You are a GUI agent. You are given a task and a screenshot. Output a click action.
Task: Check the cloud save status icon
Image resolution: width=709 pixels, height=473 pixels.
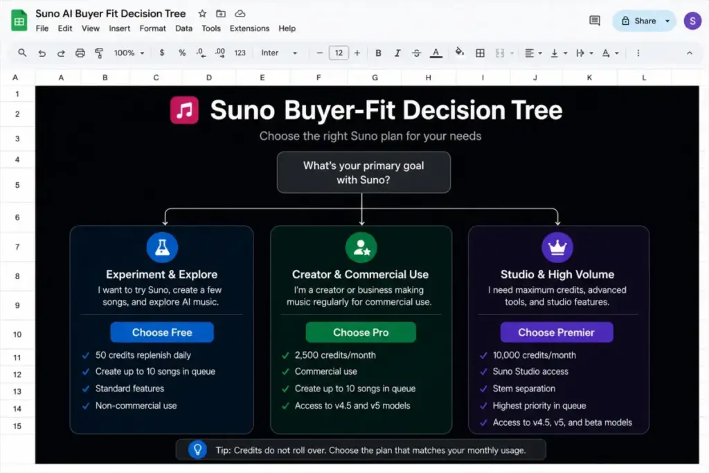(x=240, y=14)
